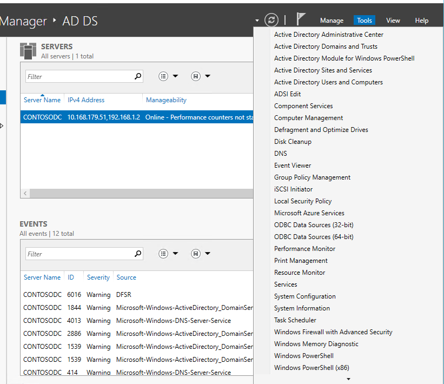
Task: Launch Resource Monitor
Action: click(x=299, y=273)
